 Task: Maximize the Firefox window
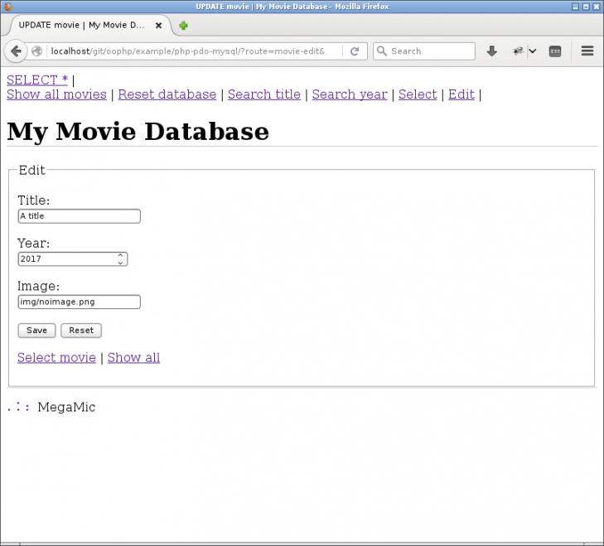(x=586, y=7)
